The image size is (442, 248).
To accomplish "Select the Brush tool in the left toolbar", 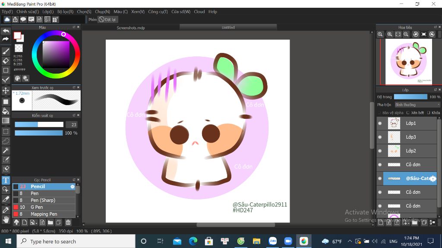I will [6, 52].
